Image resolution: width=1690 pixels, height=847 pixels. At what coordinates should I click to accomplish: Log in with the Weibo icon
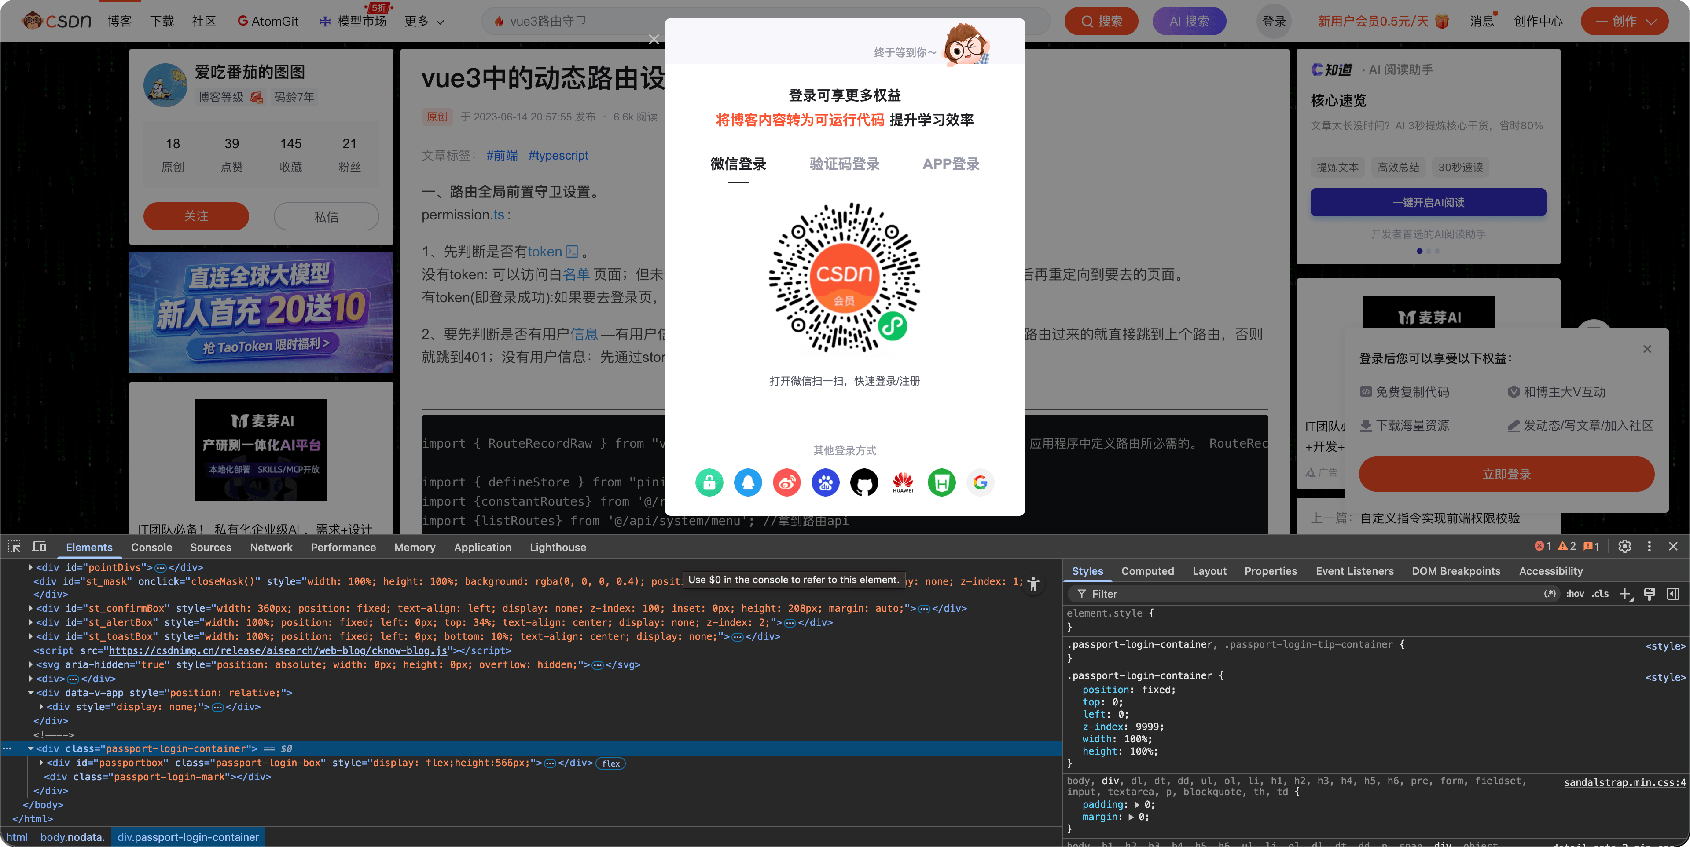[786, 482]
